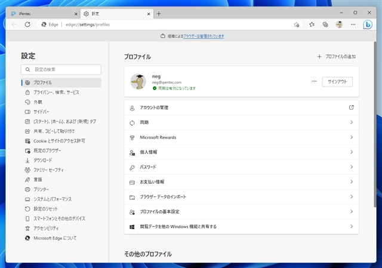
Task: Close the iPentec tab
Action: click(76, 14)
